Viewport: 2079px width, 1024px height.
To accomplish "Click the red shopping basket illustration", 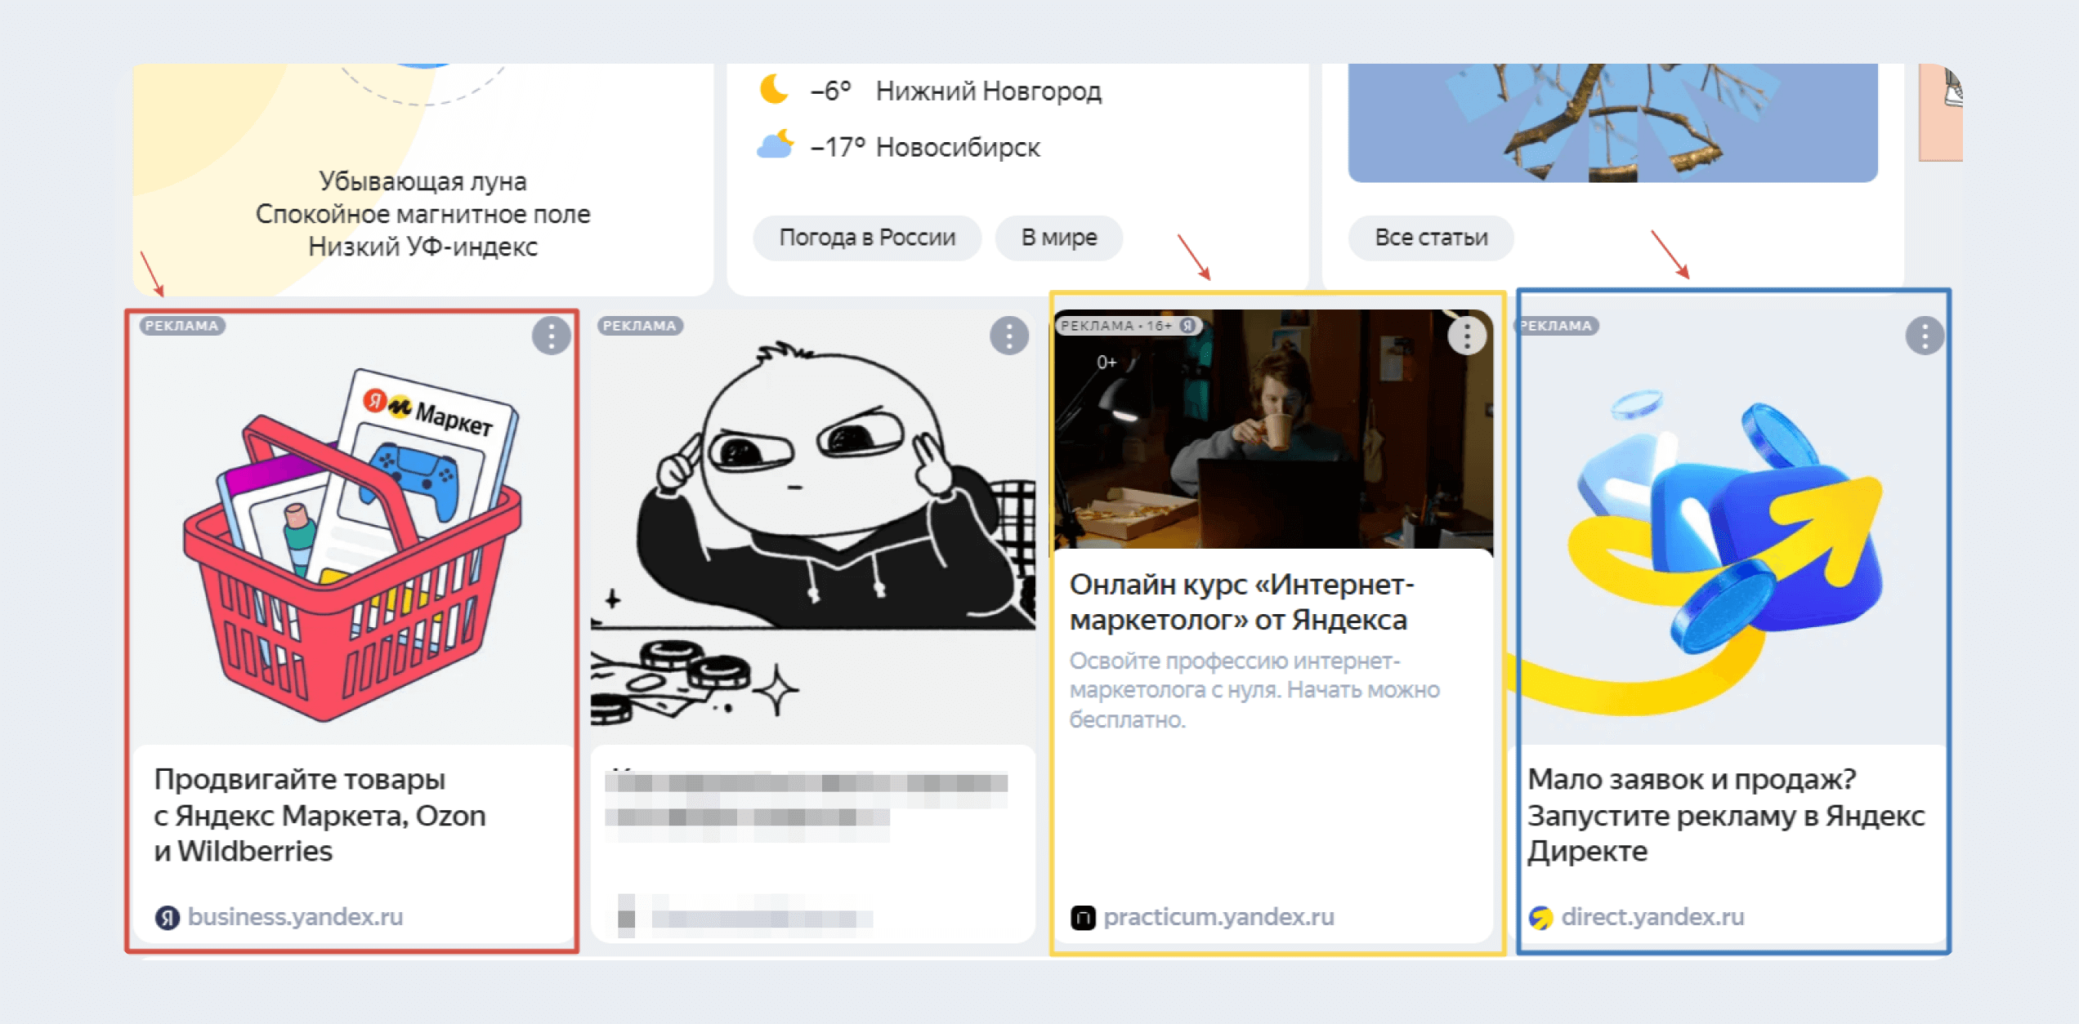I will coord(351,572).
